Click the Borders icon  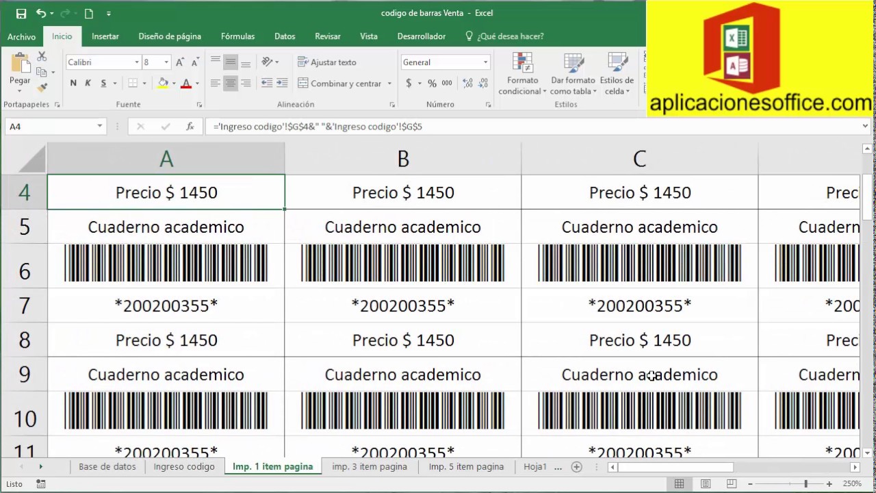click(x=133, y=83)
